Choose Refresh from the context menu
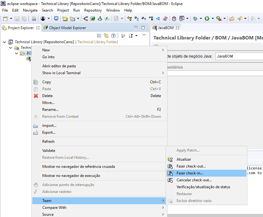The width and height of the screenshot is (263, 217). coord(48,141)
